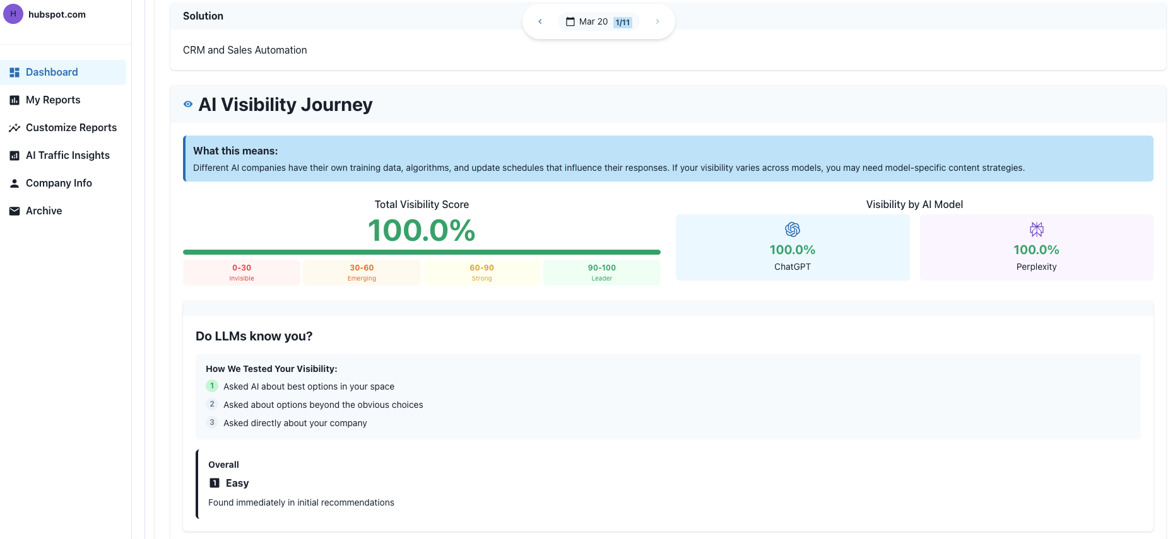Click the ChatGPT 100.0% visibility card

pos(793,247)
